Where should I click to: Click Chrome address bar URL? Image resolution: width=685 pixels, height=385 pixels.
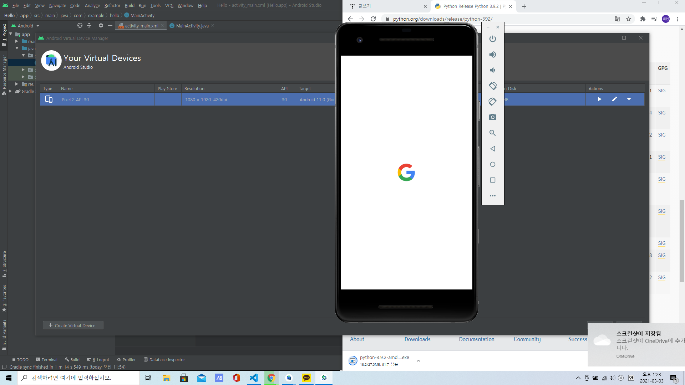[442, 19]
